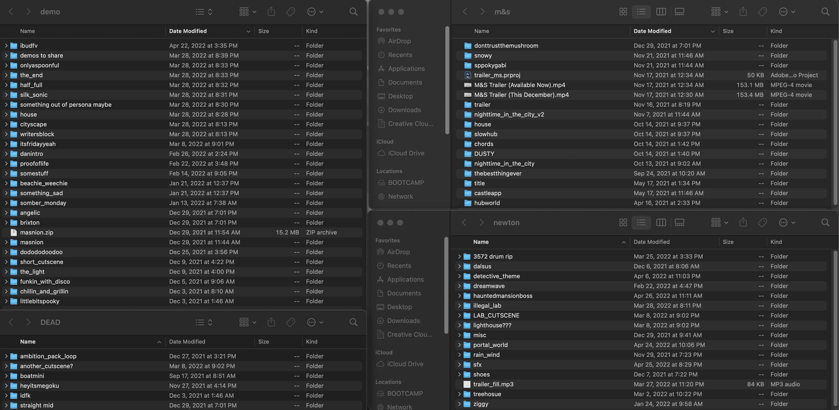Switch m&s window to icon view
The image size is (839, 410).
click(623, 12)
